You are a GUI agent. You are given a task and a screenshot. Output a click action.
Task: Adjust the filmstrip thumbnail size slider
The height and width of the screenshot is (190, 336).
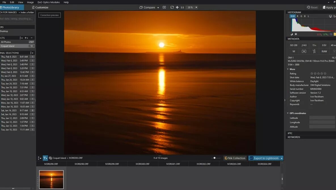coord(215,158)
